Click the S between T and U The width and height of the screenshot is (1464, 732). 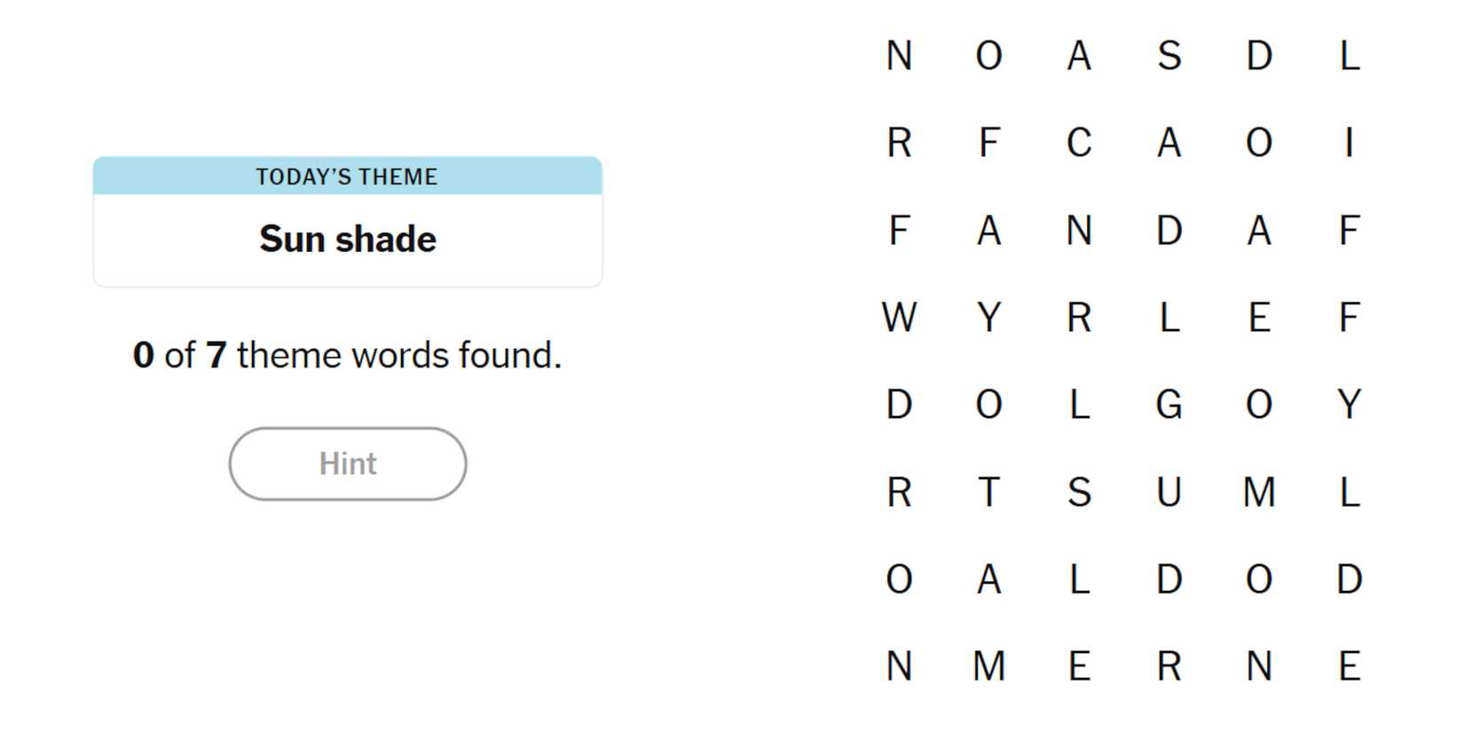[x=1079, y=492]
